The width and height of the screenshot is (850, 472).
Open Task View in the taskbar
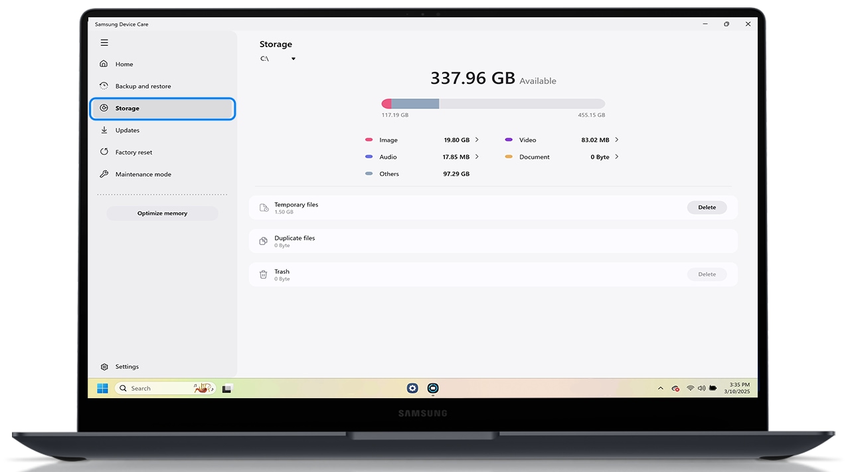coord(226,388)
